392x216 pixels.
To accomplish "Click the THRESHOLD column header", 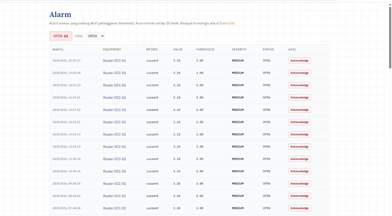I will pyautogui.click(x=205, y=49).
